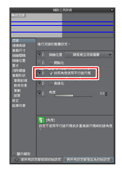Screen dimensions: 122x171
Task: Click the up arrow of 角度 stepper
Action: (106, 93)
